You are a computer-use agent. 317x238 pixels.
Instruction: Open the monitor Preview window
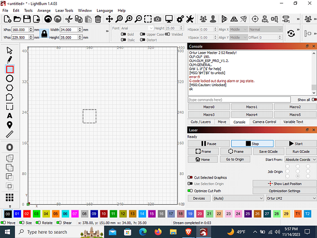pos(169,19)
